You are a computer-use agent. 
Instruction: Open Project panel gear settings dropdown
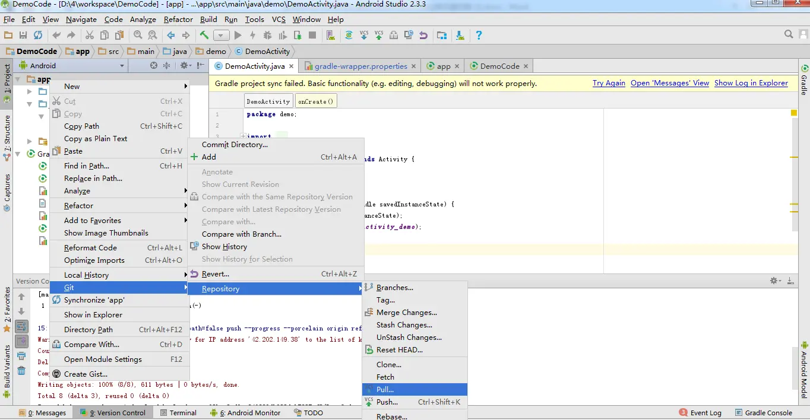(x=186, y=66)
